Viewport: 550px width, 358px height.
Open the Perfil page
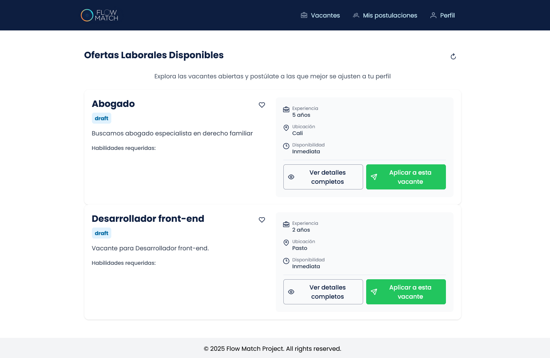tap(442, 15)
